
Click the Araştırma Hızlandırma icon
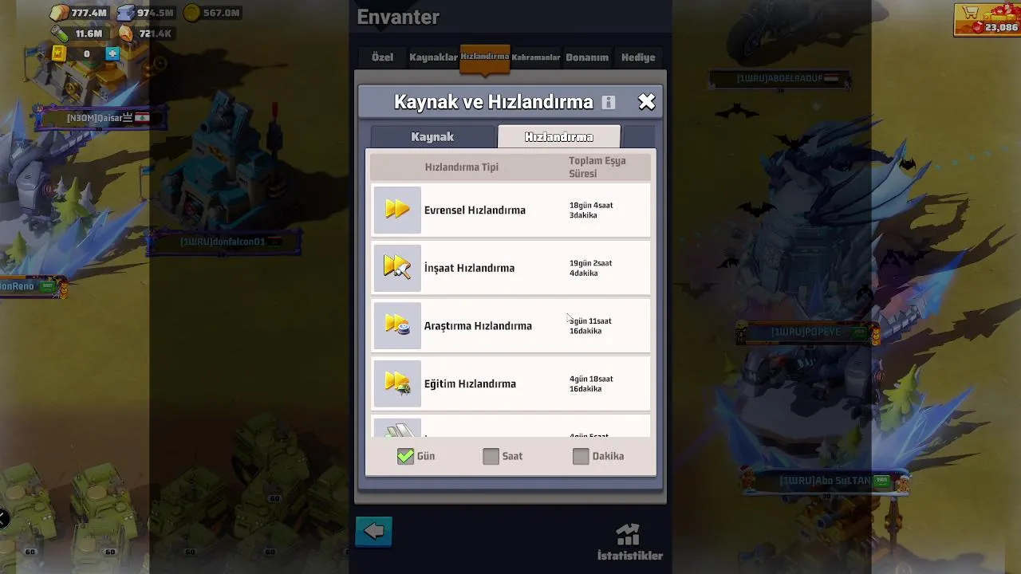pyautogui.click(x=397, y=325)
